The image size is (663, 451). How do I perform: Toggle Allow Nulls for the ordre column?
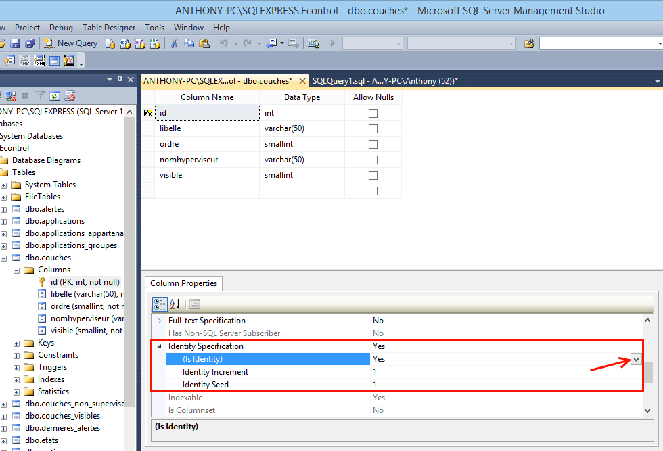[x=373, y=145]
